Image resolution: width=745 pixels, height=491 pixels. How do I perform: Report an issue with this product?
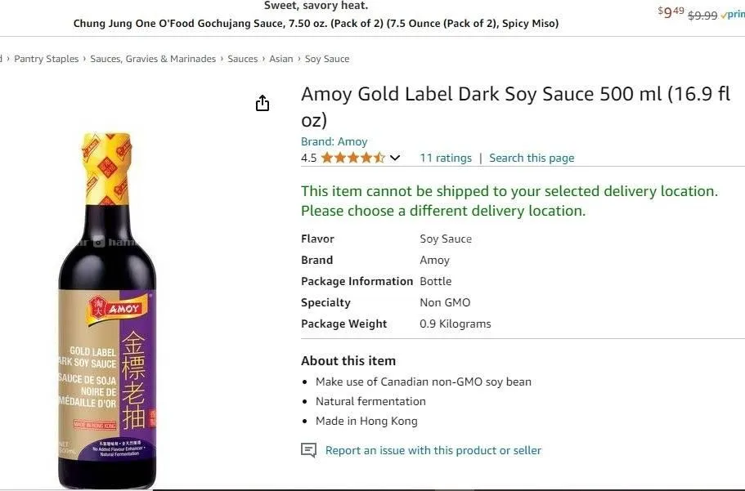click(x=433, y=450)
